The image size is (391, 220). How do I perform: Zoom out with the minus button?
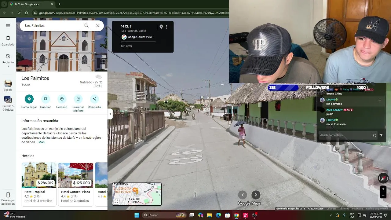coord(383,195)
